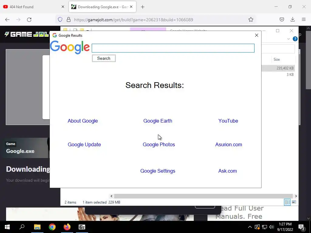311x233 pixels.
Task: Reload the current page
Action: 29,20
